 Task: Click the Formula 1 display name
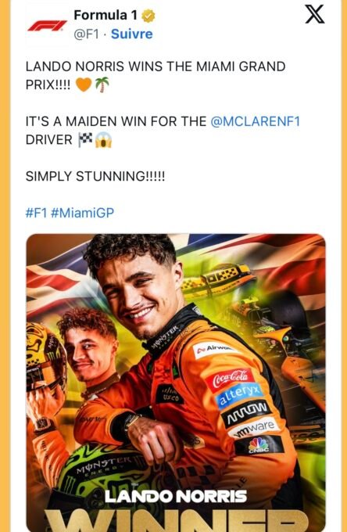pos(106,16)
